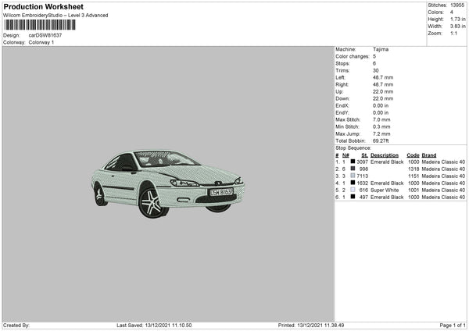Click the Super White swatch in stop 5
Viewport: 469px width, 331px height.
click(x=353, y=190)
